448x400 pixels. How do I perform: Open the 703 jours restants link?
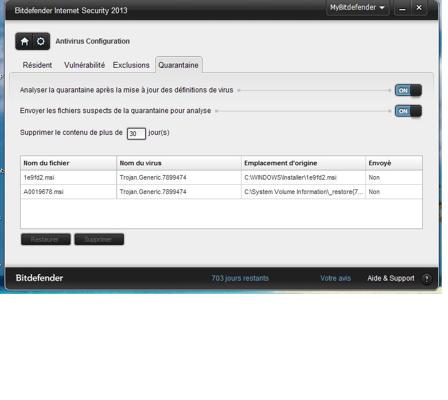pyautogui.click(x=240, y=278)
